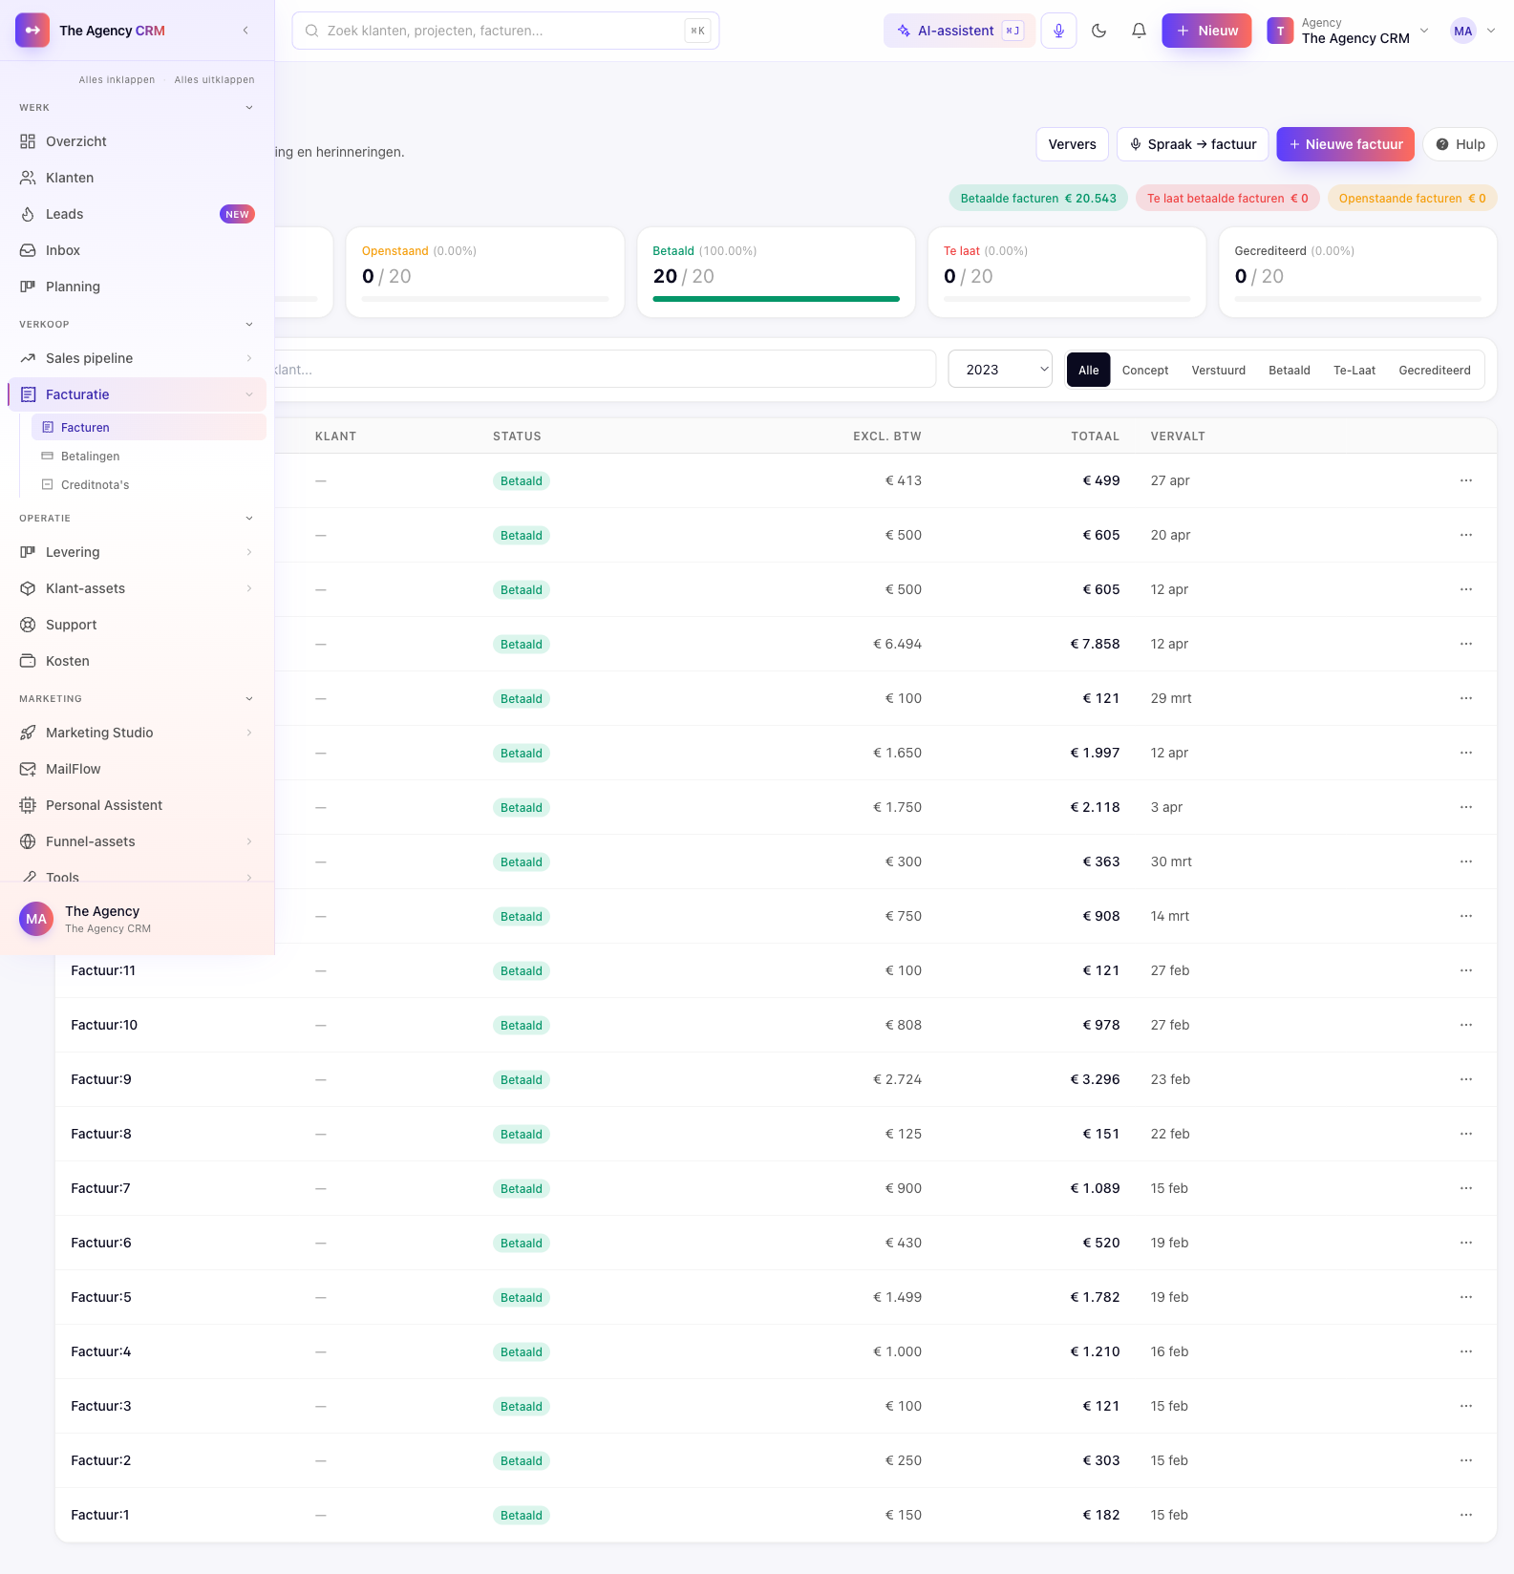This screenshot has height=1574, width=1514.
Task: Focus the global search field
Action: [x=505, y=31]
